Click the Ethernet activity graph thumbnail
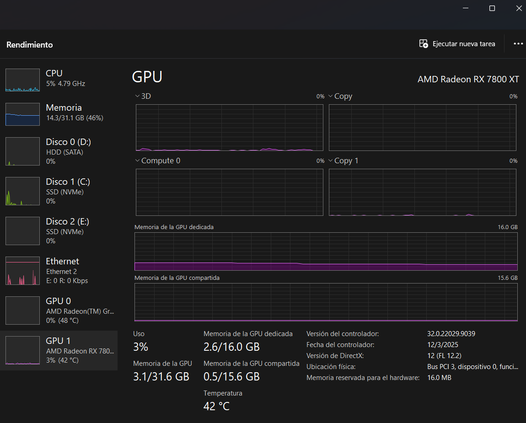The image size is (526, 423). (x=22, y=271)
